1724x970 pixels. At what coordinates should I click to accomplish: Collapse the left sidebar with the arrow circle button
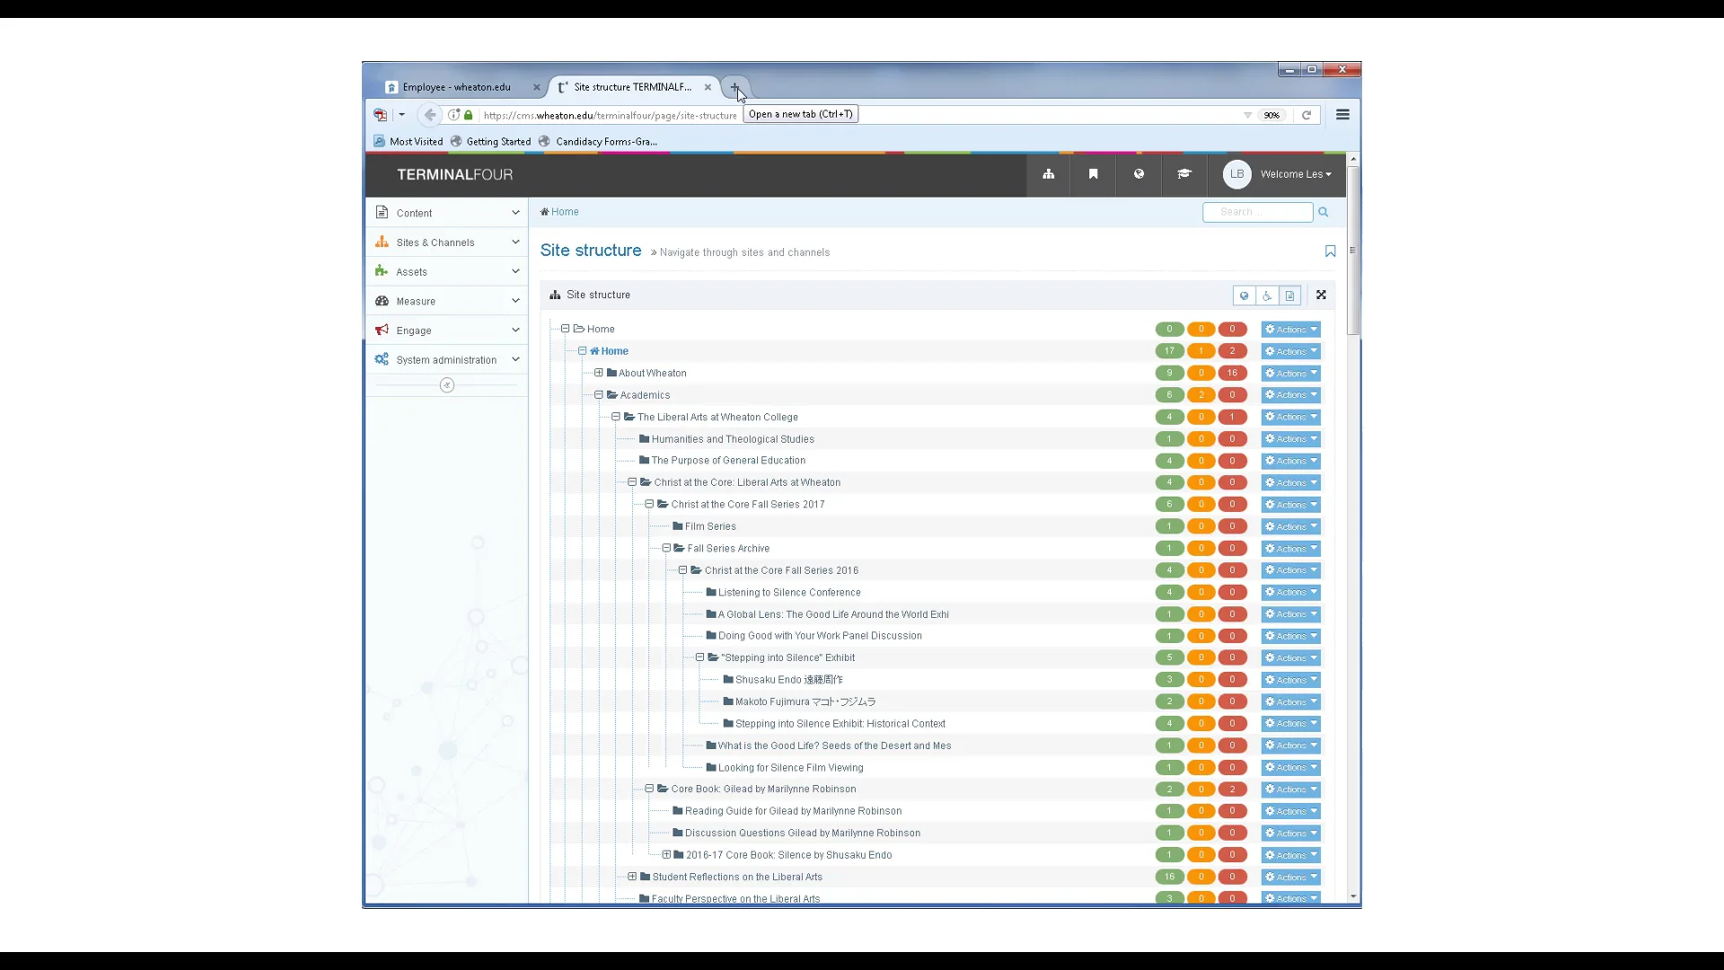[446, 384]
